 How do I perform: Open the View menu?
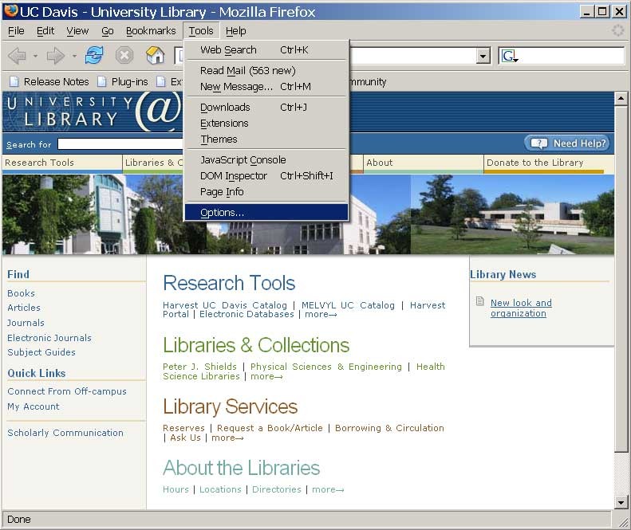(x=77, y=31)
